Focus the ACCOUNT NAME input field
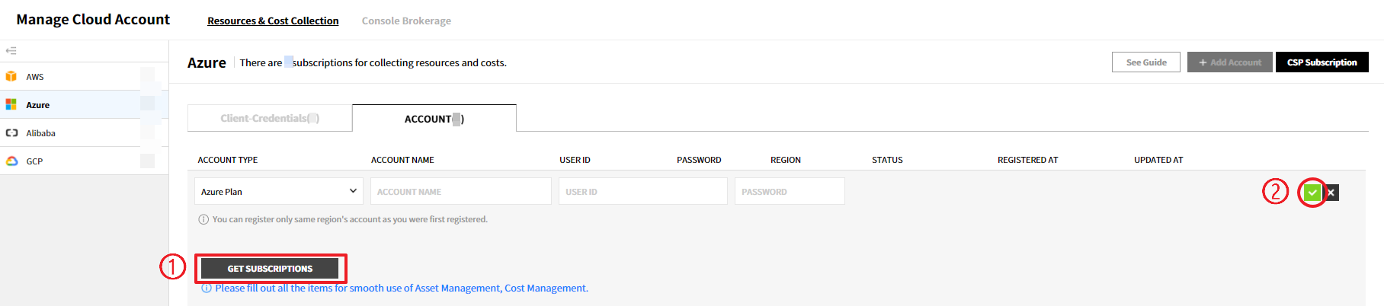Viewport: 1384px width, 306px height. pos(460,191)
